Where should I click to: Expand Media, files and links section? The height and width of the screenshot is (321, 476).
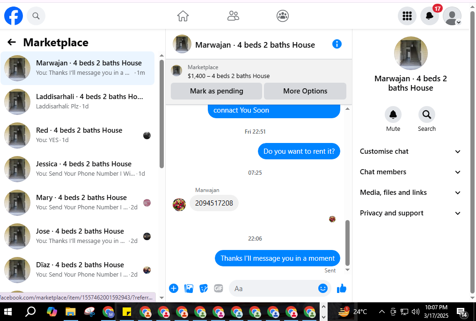[x=410, y=193]
